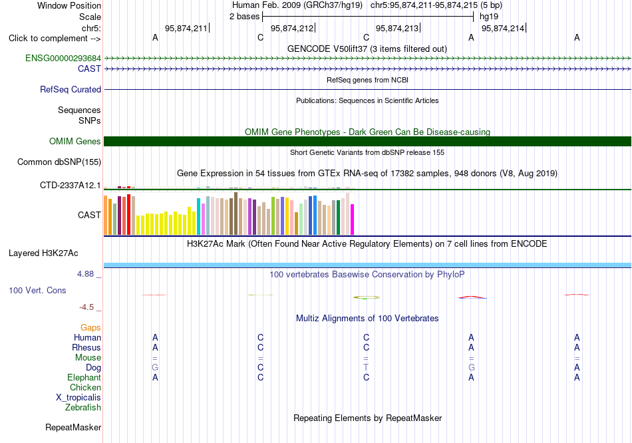Click the Layered H3K27Ac track label
This screenshot has height=443, width=632.
(x=43, y=253)
